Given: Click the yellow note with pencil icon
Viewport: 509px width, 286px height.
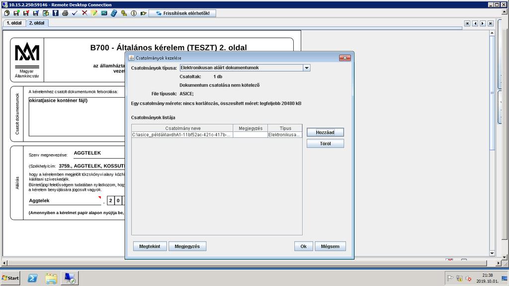Looking at the screenshot, I should coord(94,13).
